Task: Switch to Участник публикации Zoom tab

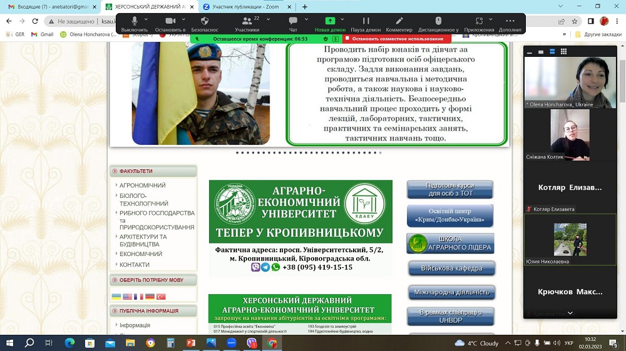Action: pyautogui.click(x=245, y=7)
